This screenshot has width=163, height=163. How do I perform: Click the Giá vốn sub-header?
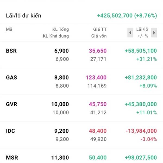point(98,36)
